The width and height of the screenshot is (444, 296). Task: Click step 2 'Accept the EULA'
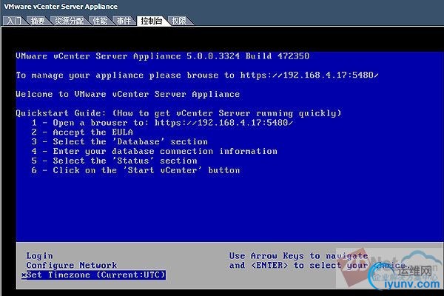point(82,132)
